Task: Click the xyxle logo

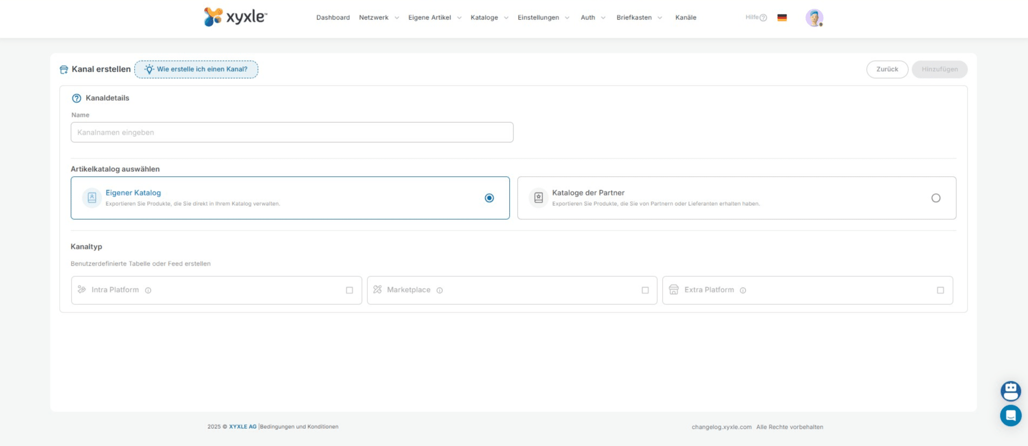Action: click(x=235, y=17)
